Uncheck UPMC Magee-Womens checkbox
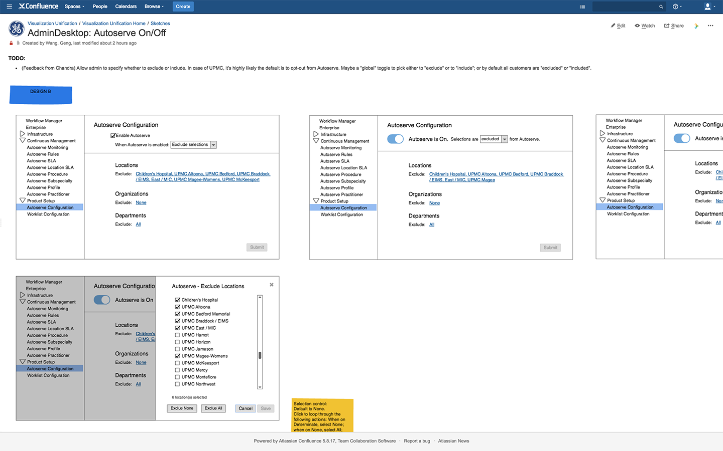 (x=177, y=356)
